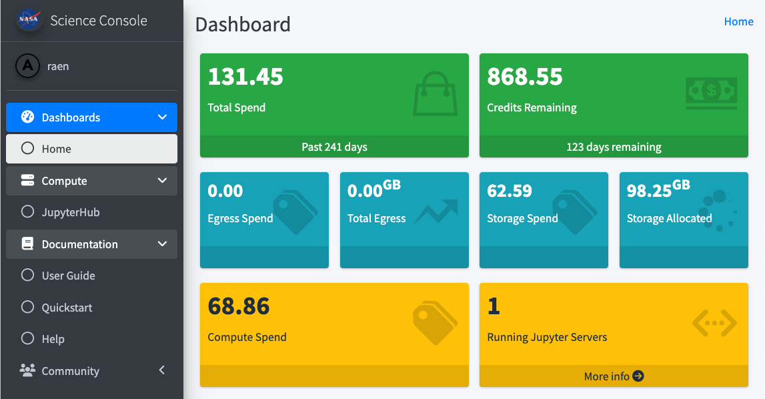Viewport: 765px width, 399px height.
Task: Collapse the Dashboards section chevron
Action: 162,117
